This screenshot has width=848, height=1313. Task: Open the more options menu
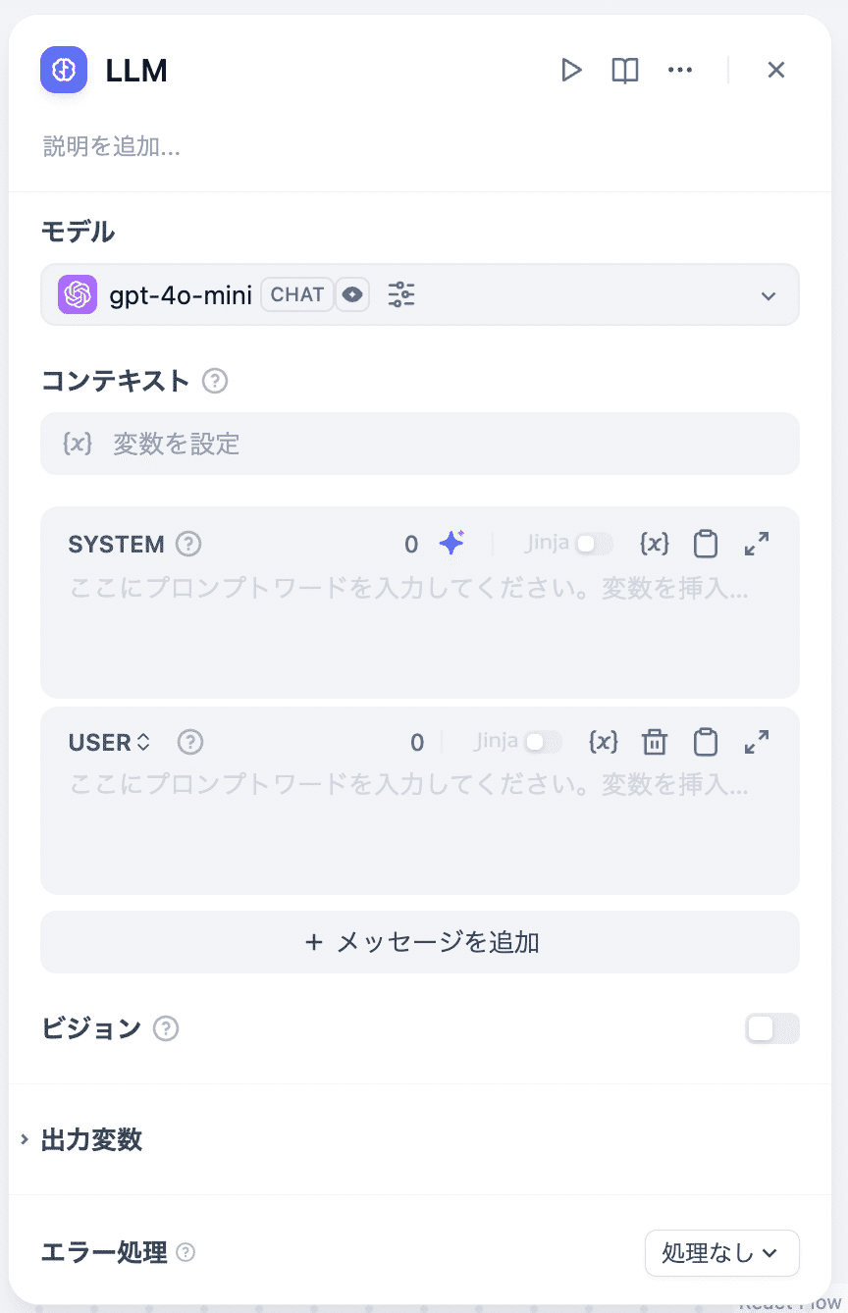tap(680, 70)
